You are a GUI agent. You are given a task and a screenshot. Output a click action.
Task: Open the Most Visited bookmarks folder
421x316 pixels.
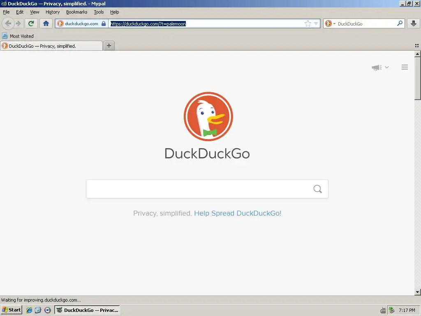point(18,36)
